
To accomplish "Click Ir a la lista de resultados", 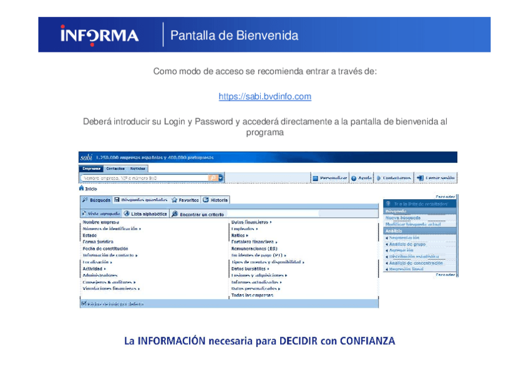I will 420,204.
